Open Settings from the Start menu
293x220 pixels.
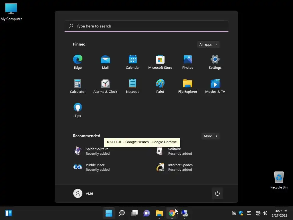[x=215, y=62]
